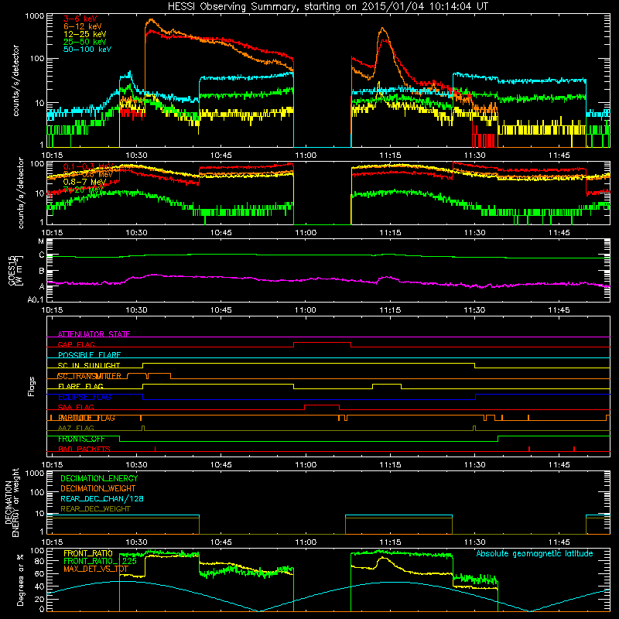Screen dimensions: 619x619
Task: Select the 3-6 keV legend label
Action: [x=80, y=19]
